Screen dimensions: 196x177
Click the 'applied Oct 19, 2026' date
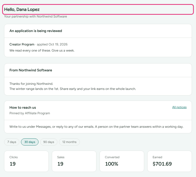click(x=52, y=44)
